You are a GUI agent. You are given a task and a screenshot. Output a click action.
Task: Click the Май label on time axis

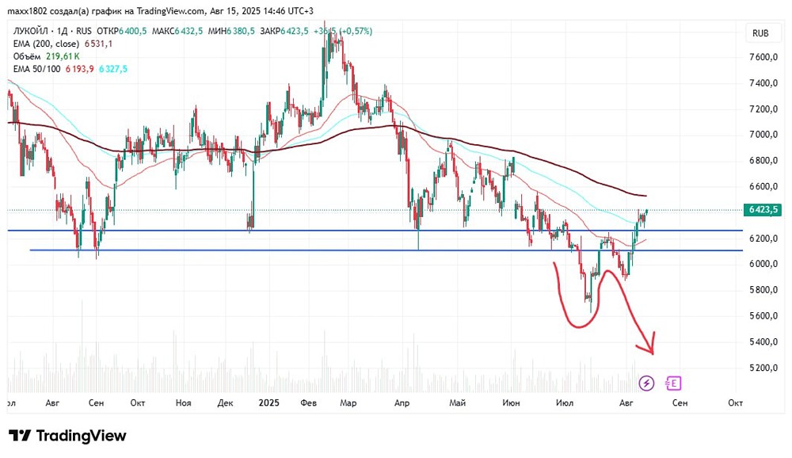pyautogui.click(x=457, y=403)
